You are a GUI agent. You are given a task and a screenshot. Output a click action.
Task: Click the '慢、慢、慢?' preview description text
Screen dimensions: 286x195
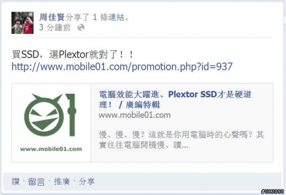coord(181,140)
